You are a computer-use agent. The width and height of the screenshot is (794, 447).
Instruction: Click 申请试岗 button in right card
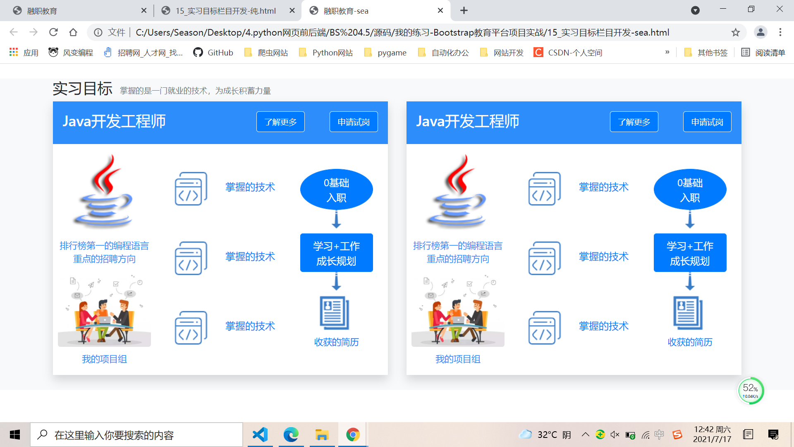(x=707, y=122)
